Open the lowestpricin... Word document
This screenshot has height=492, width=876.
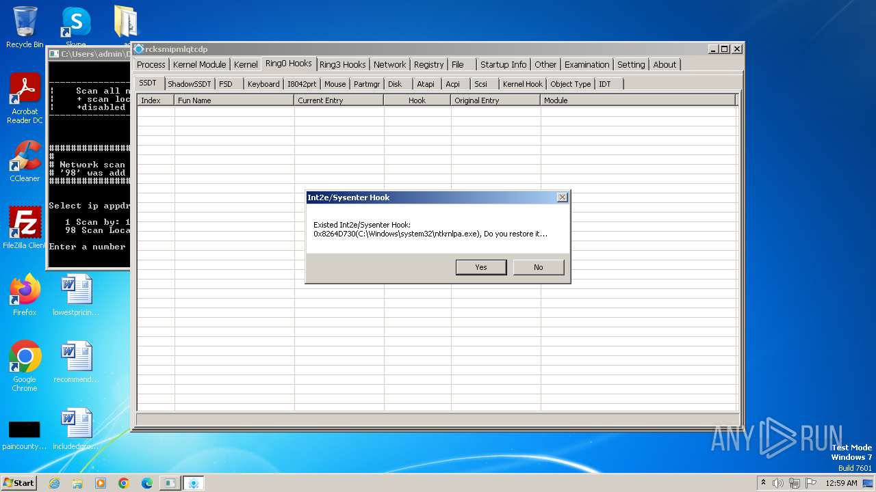(76, 295)
